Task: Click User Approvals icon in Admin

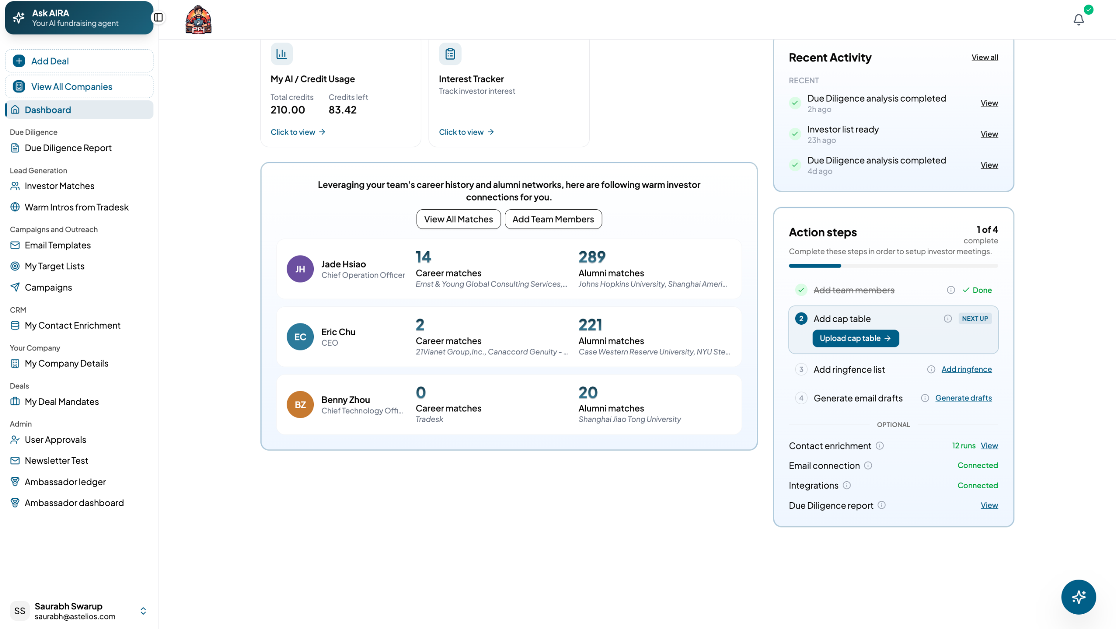Action: point(15,439)
